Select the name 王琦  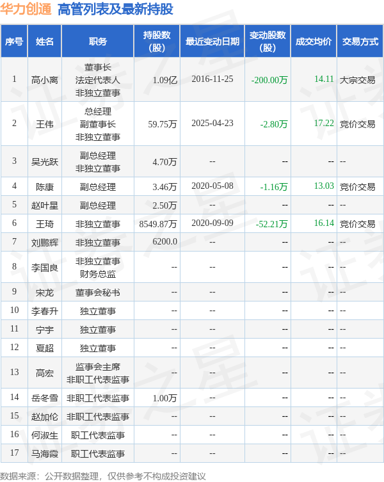pyautogui.click(x=45, y=224)
